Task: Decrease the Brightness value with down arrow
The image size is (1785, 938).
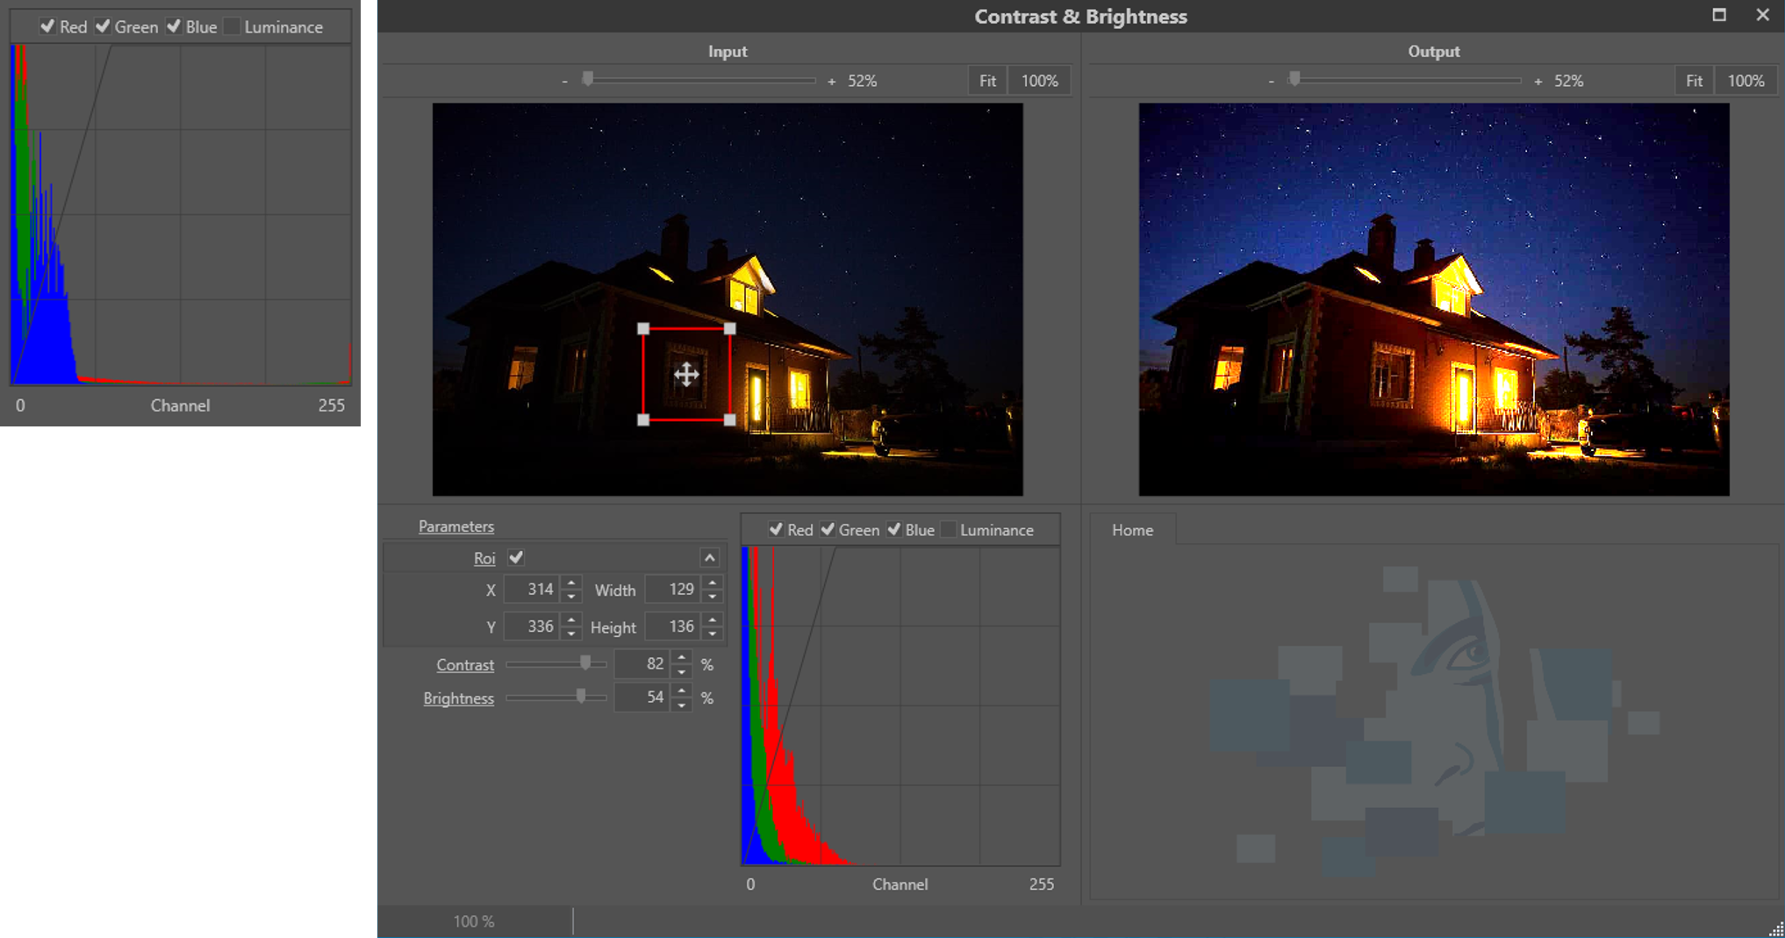Action: tap(682, 705)
